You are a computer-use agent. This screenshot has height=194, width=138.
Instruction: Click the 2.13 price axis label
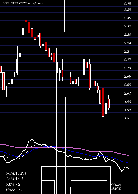coord(128,68)
